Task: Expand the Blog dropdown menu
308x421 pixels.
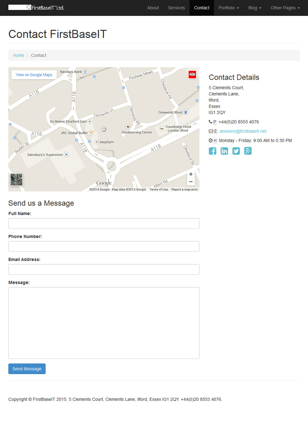Action: coord(255,8)
